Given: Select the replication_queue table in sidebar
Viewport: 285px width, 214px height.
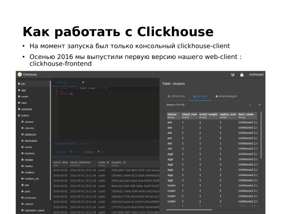Looking at the screenshot, I should click(x=33, y=210).
